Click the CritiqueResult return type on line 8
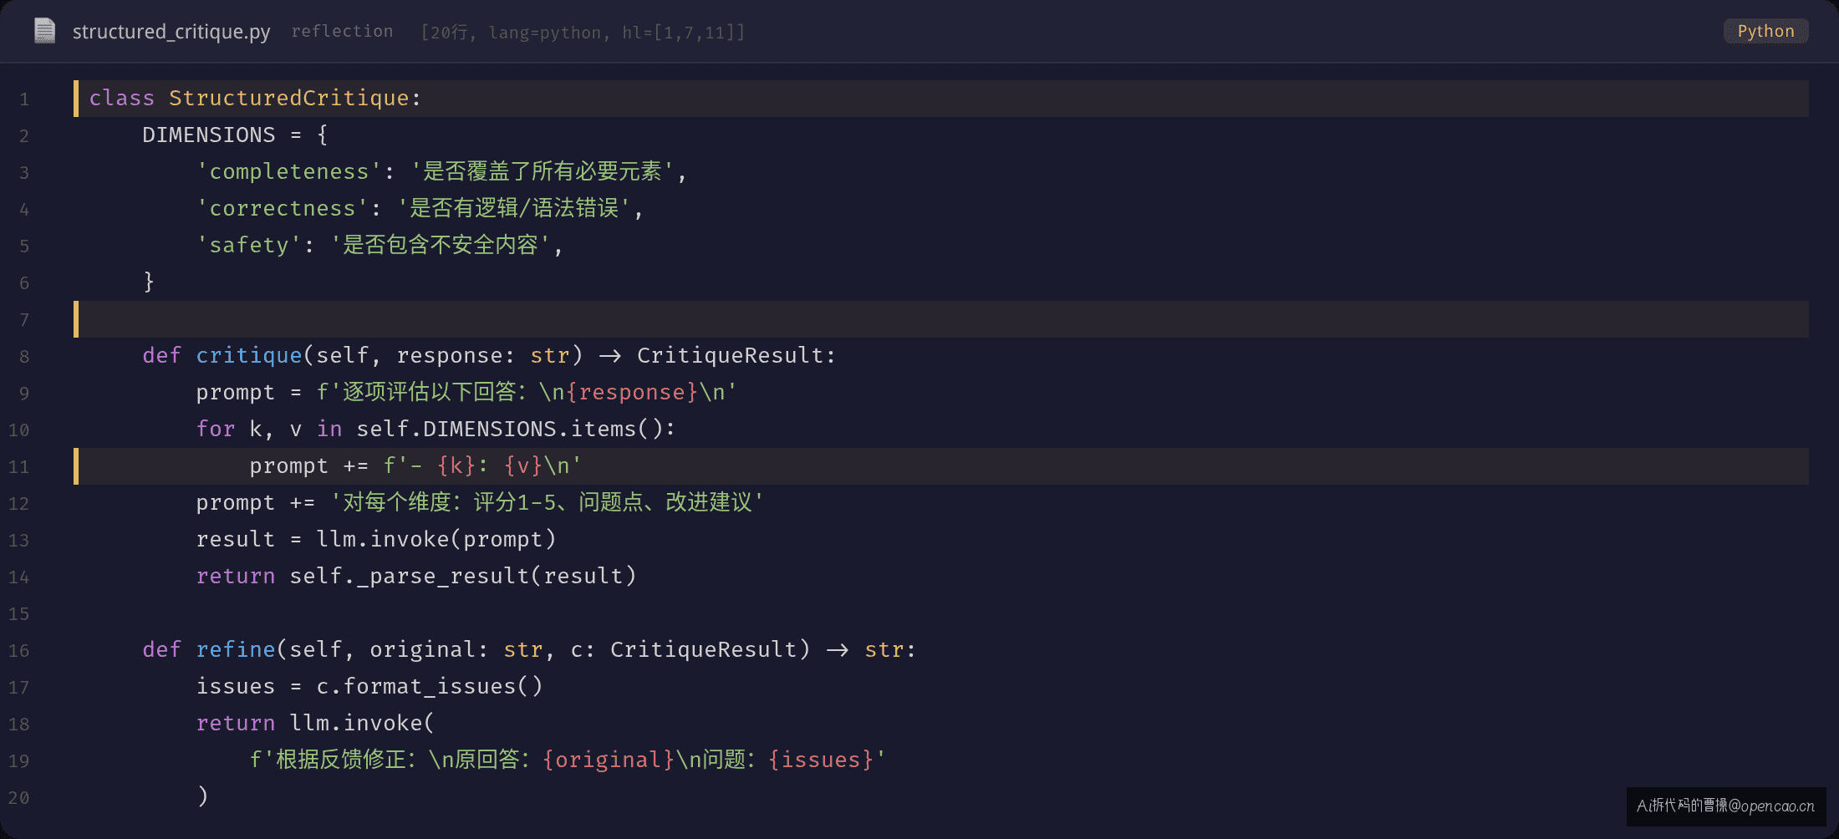1839x839 pixels. [731, 355]
